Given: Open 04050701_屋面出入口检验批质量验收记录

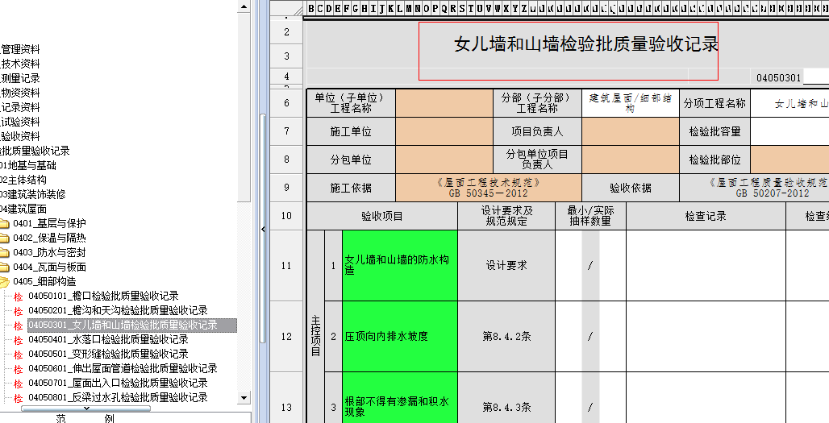Looking at the screenshot, I should (118, 383).
